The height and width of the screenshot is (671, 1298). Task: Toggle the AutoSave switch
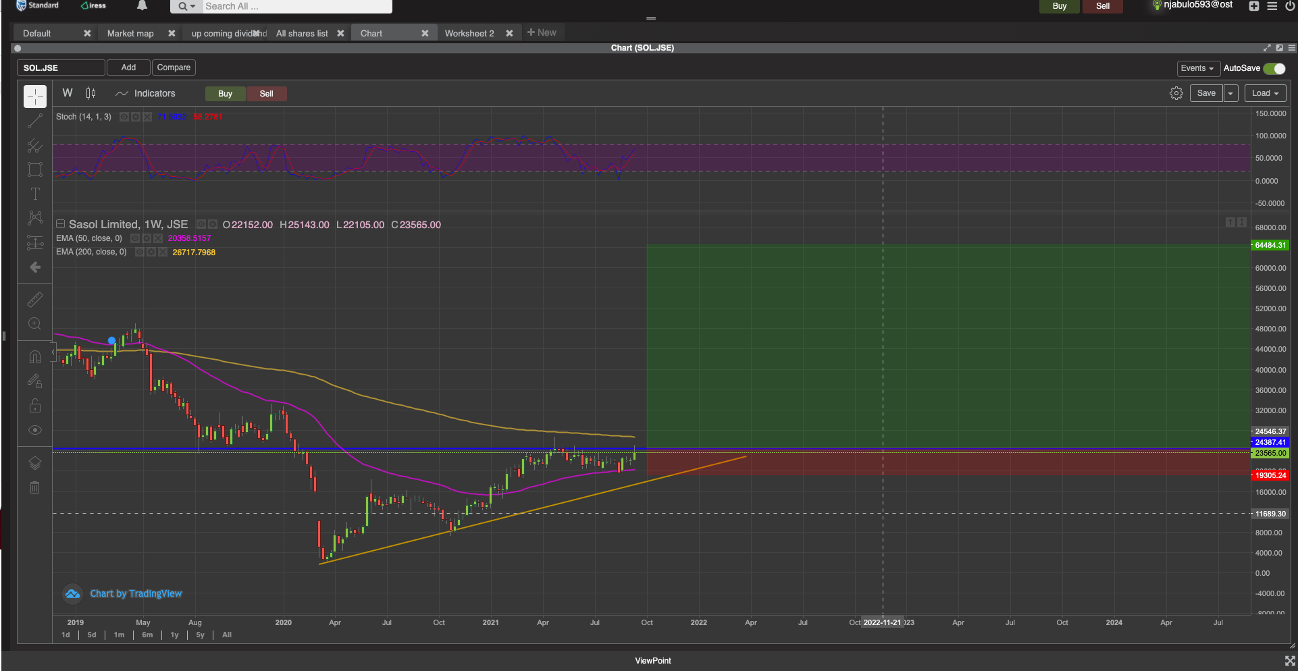[1274, 69]
